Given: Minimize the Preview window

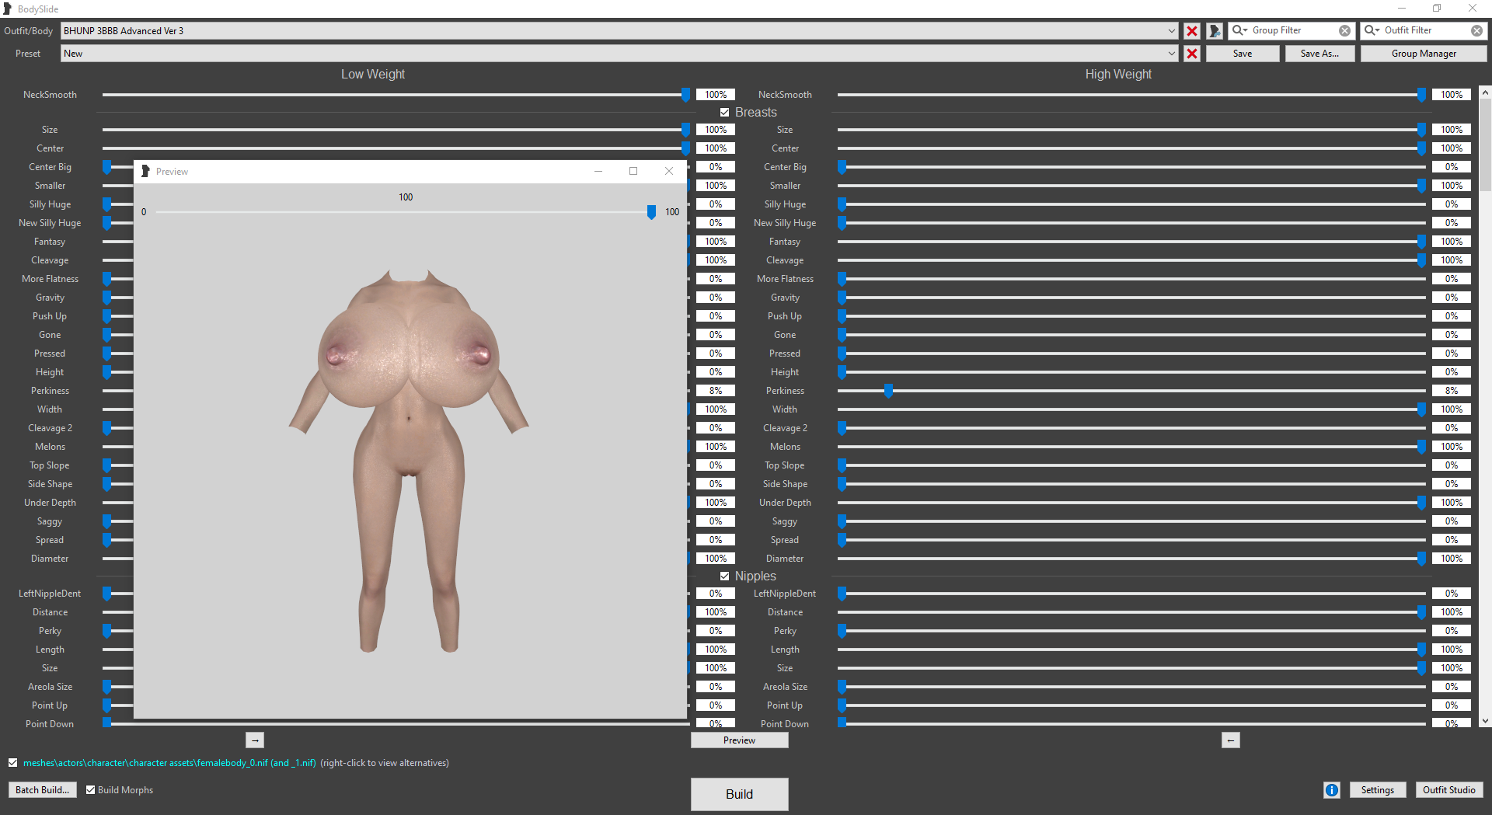Looking at the screenshot, I should (x=598, y=171).
